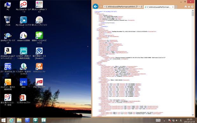Collapse the MemoryMetrics XML node
This screenshot has width=197, height=123.
98,79
